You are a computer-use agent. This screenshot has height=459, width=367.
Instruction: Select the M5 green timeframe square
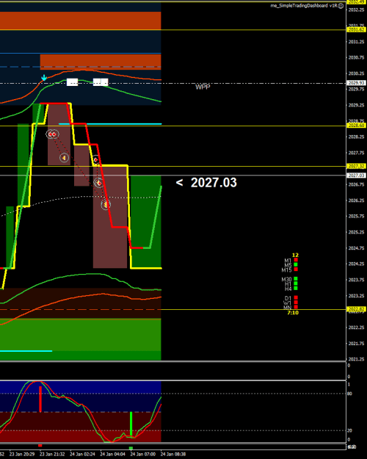click(x=296, y=264)
